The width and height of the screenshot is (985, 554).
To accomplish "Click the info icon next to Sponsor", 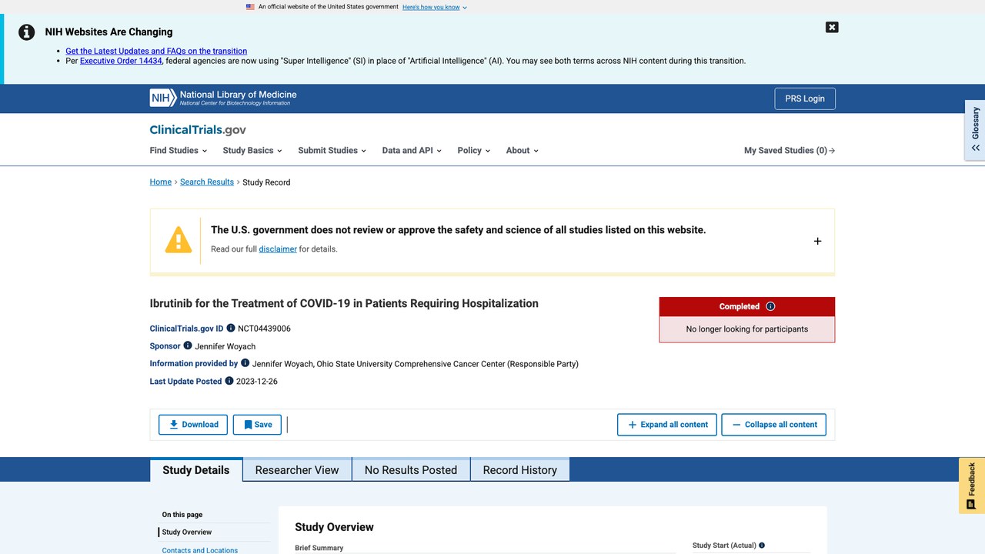I will [x=188, y=345].
